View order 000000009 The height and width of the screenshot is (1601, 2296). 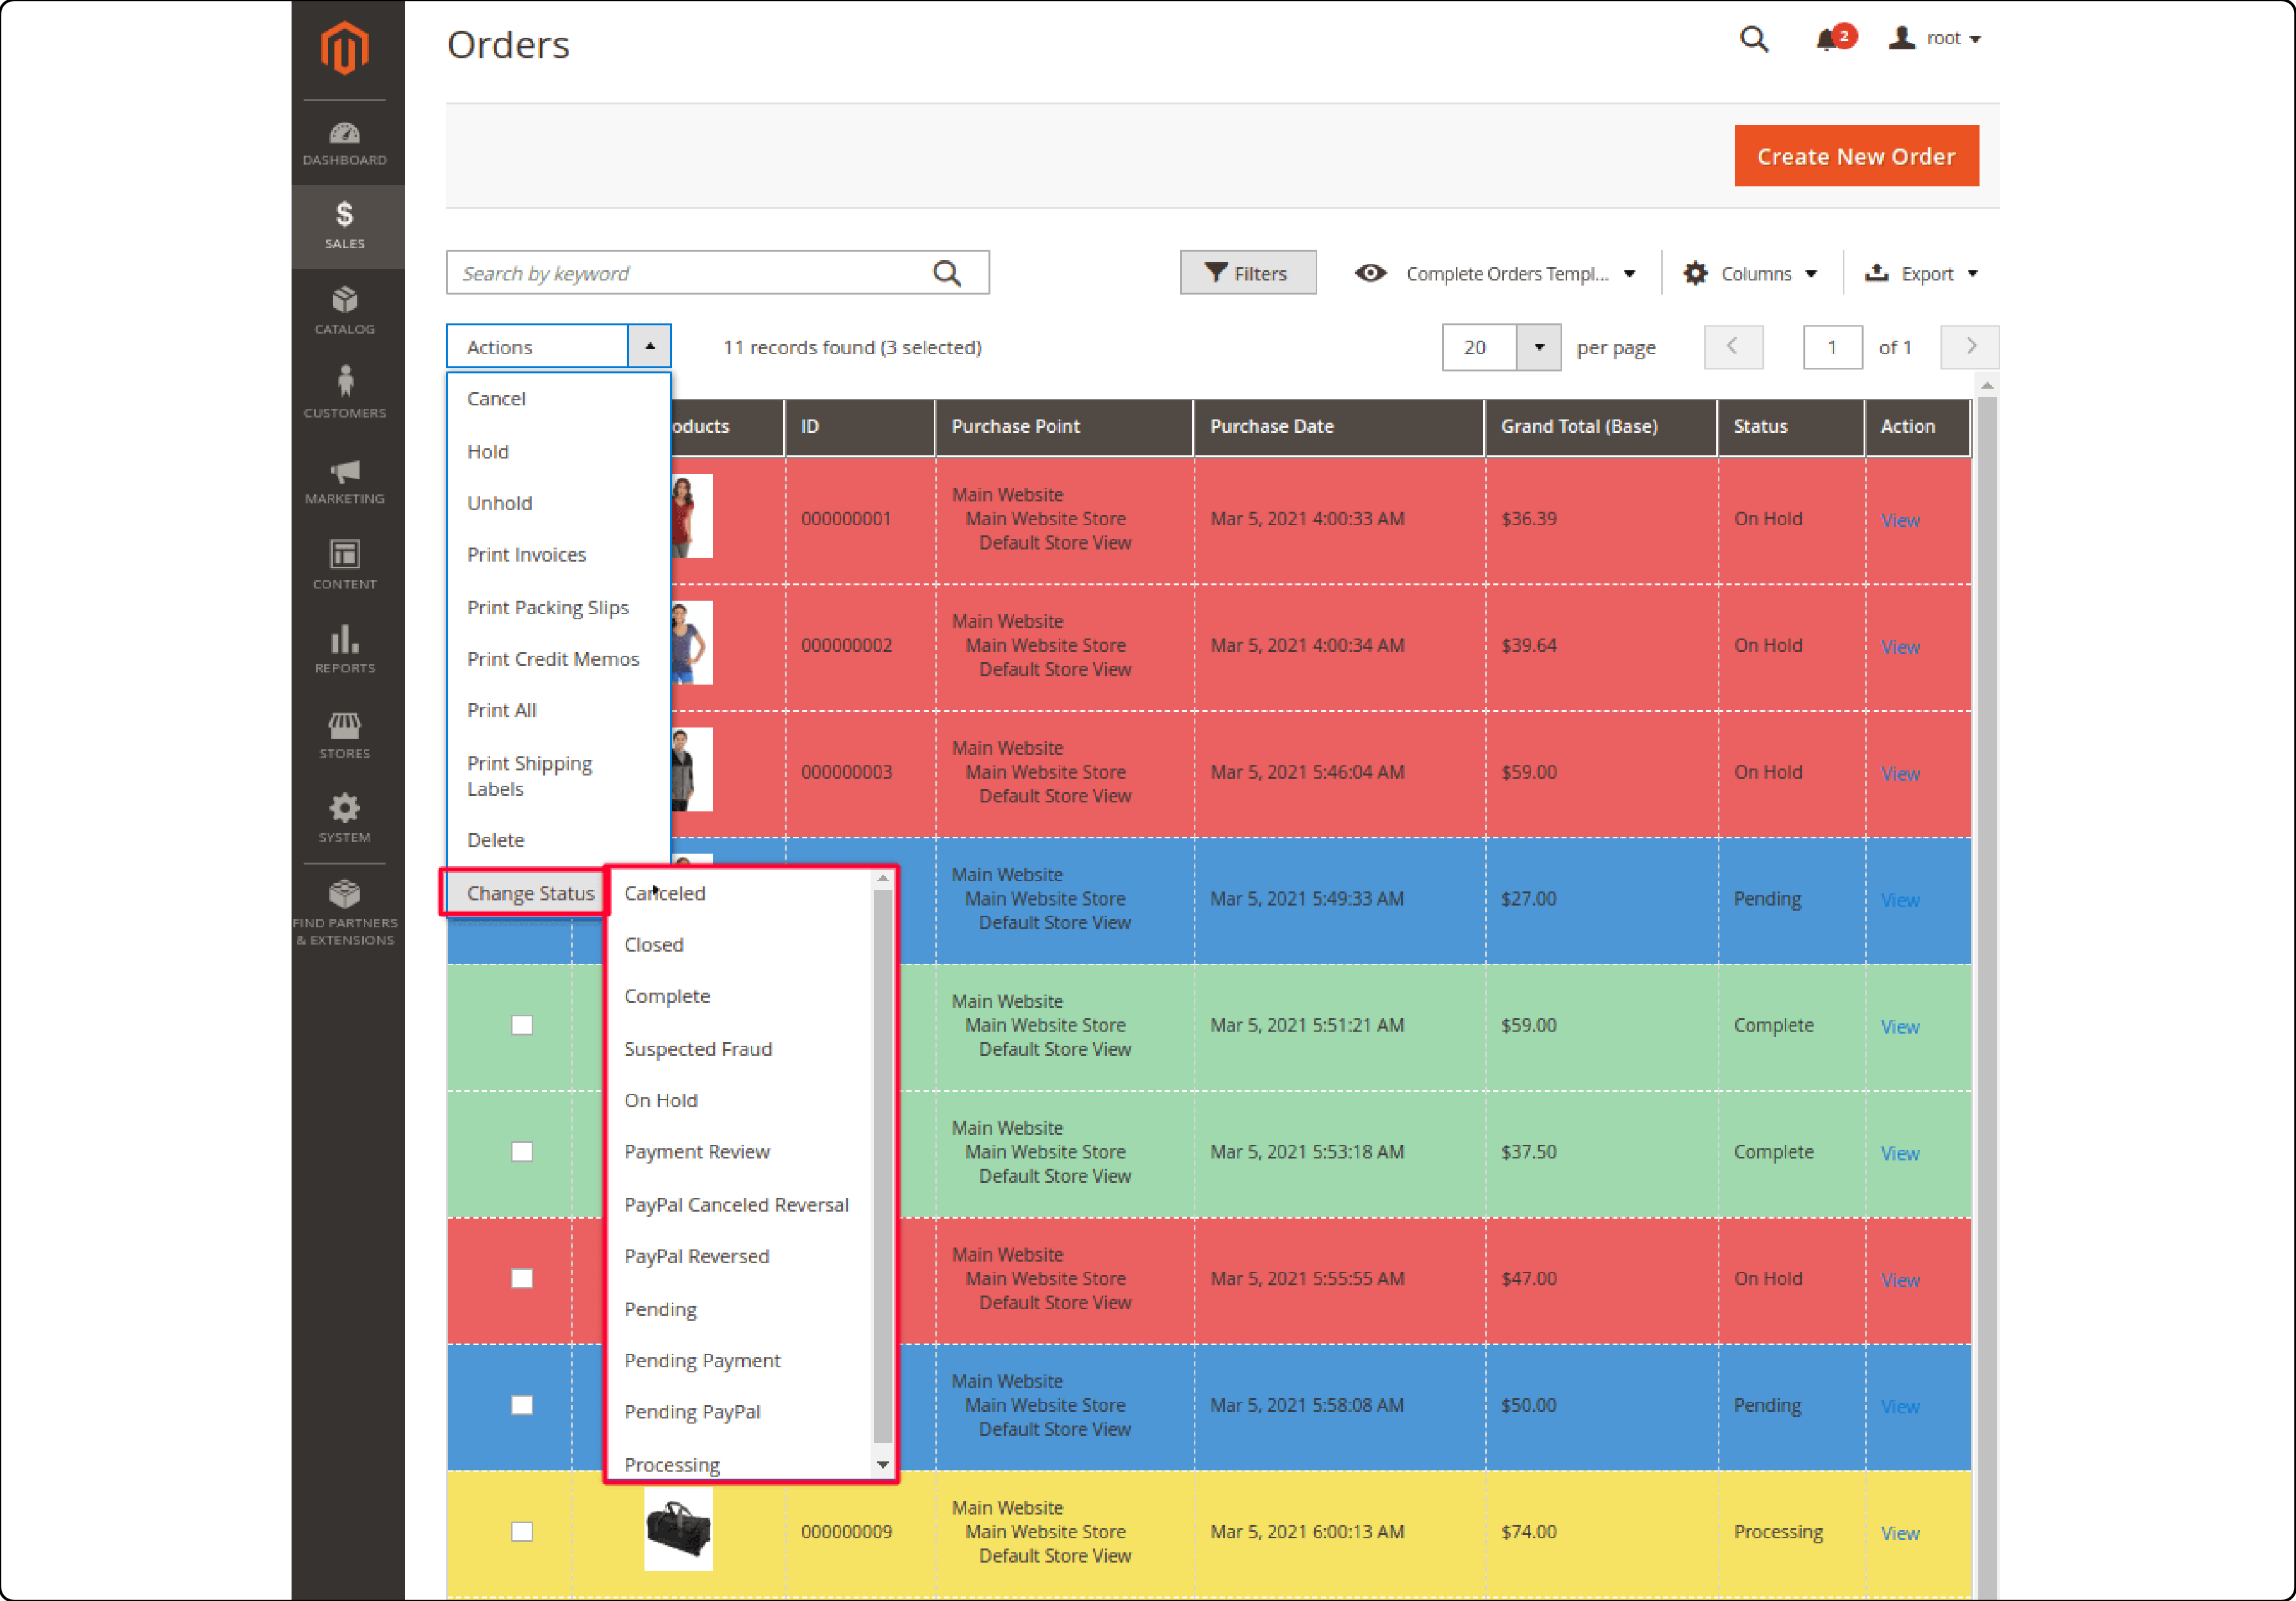(1900, 1533)
